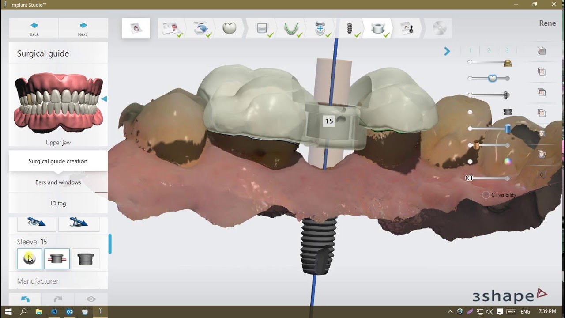Undo the last action
This screenshot has height=318, width=565.
[25, 299]
